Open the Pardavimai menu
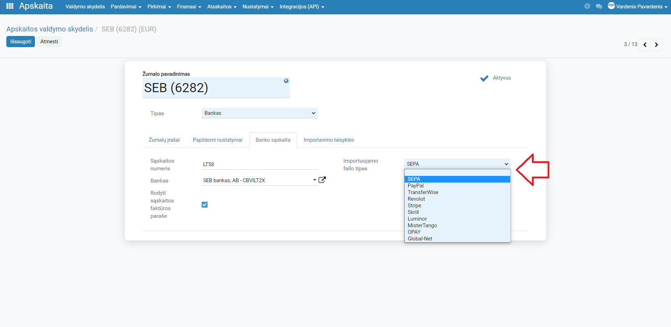The image size is (671, 327). click(126, 7)
